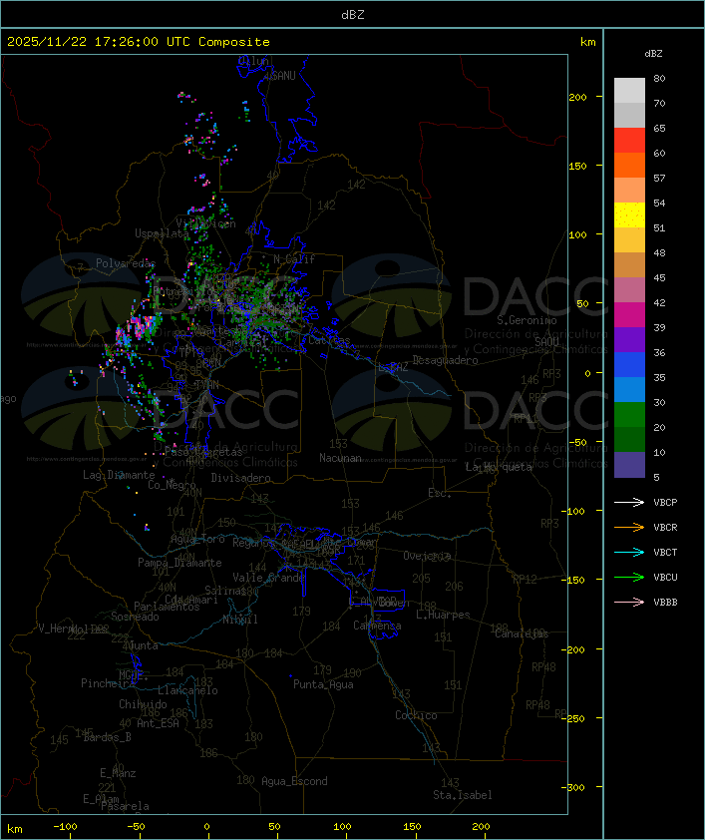Click the cyan VBCT arrow icon
Viewport: 705px width, 840px height.
pos(629,552)
